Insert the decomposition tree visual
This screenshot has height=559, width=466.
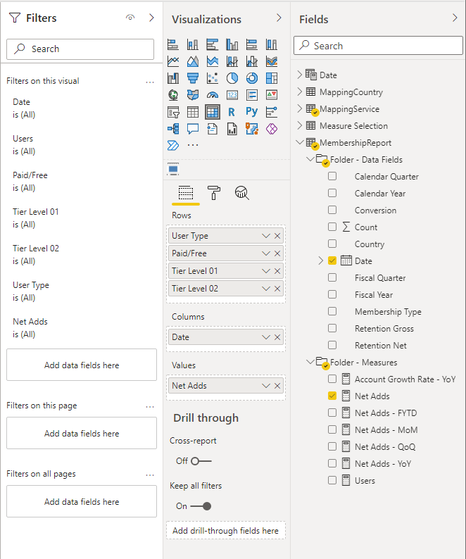tap(173, 129)
